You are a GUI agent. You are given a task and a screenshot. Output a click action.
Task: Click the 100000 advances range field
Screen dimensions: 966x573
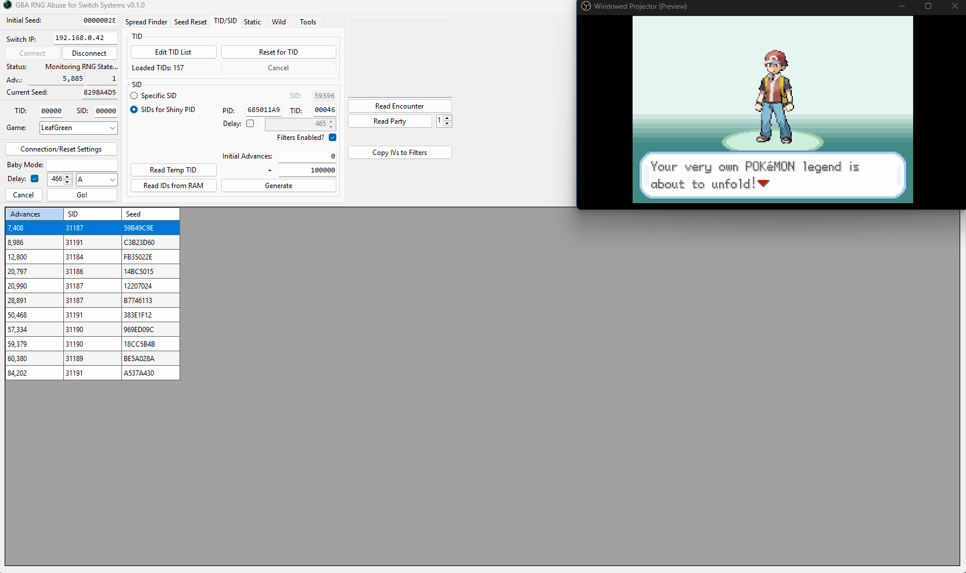pos(307,170)
